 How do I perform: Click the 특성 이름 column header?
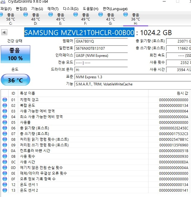point(83,93)
